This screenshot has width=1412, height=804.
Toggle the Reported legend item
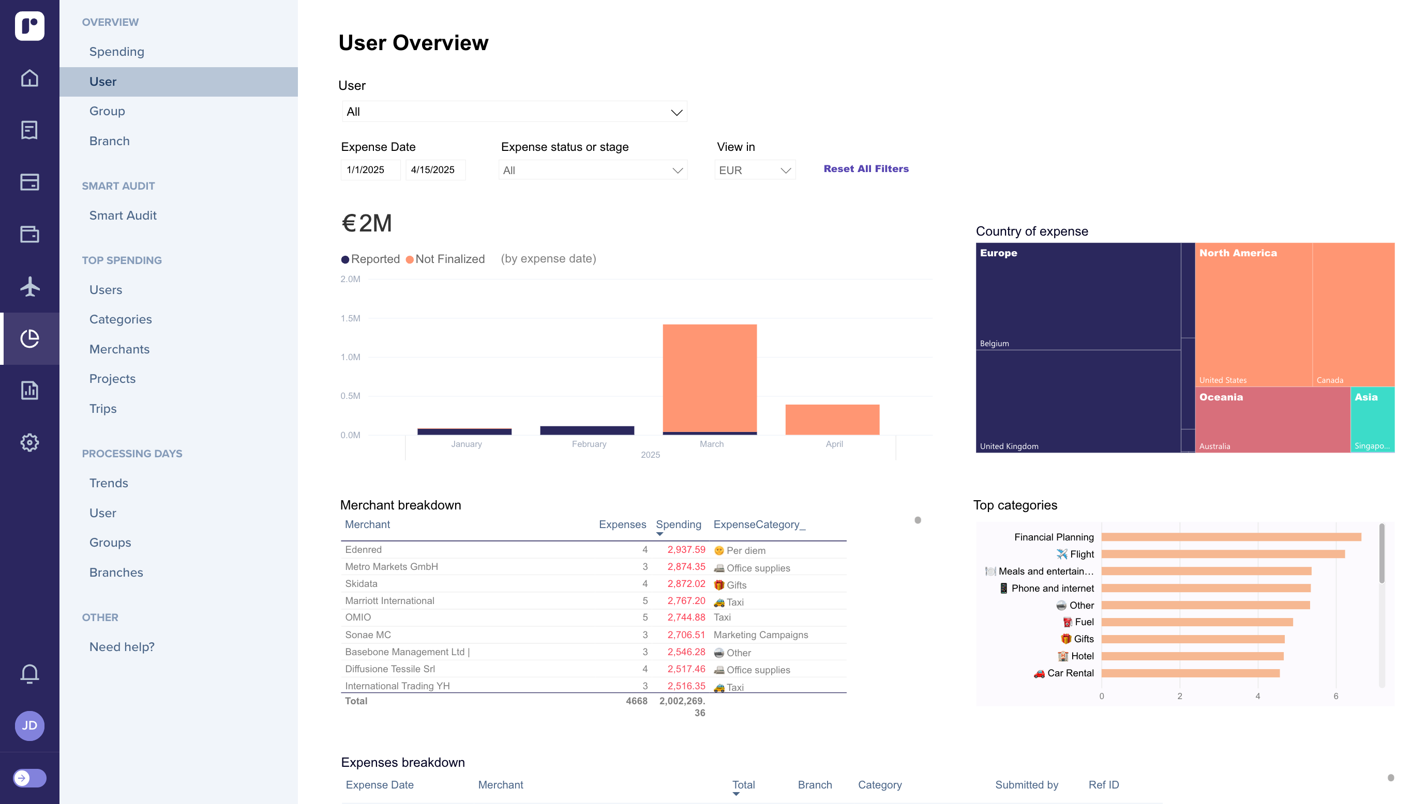click(x=370, y=259)
